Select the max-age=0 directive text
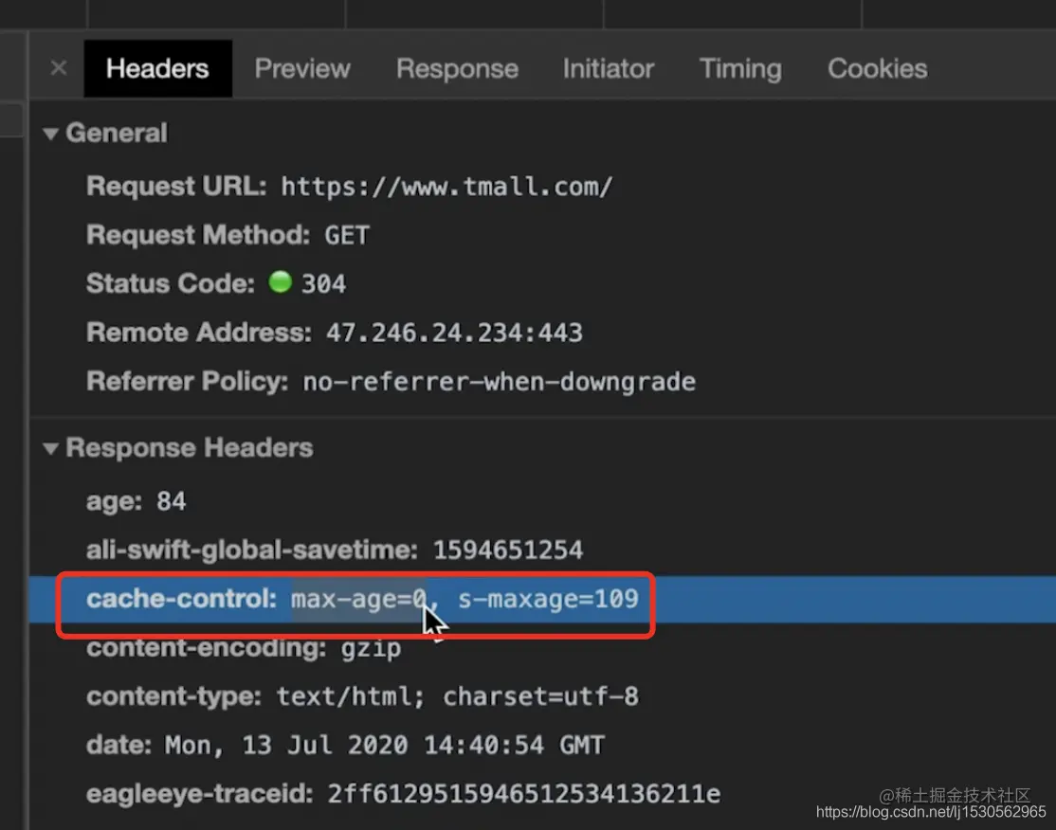This screenshot has height=830, width=1056. click(358, 599)
